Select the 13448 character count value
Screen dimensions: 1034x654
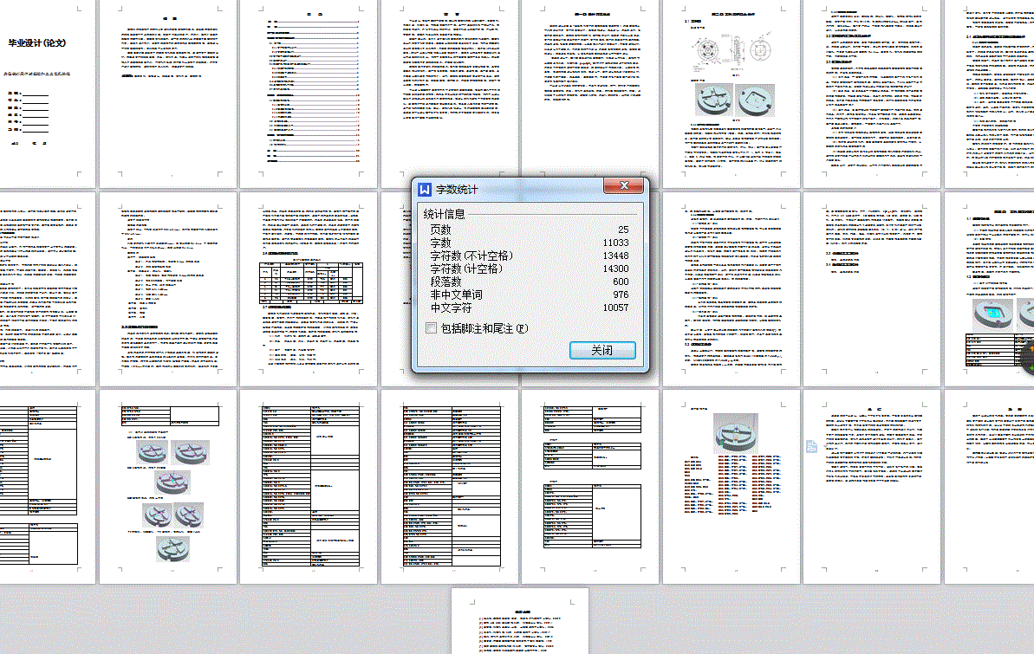click(x=616, y=256)
